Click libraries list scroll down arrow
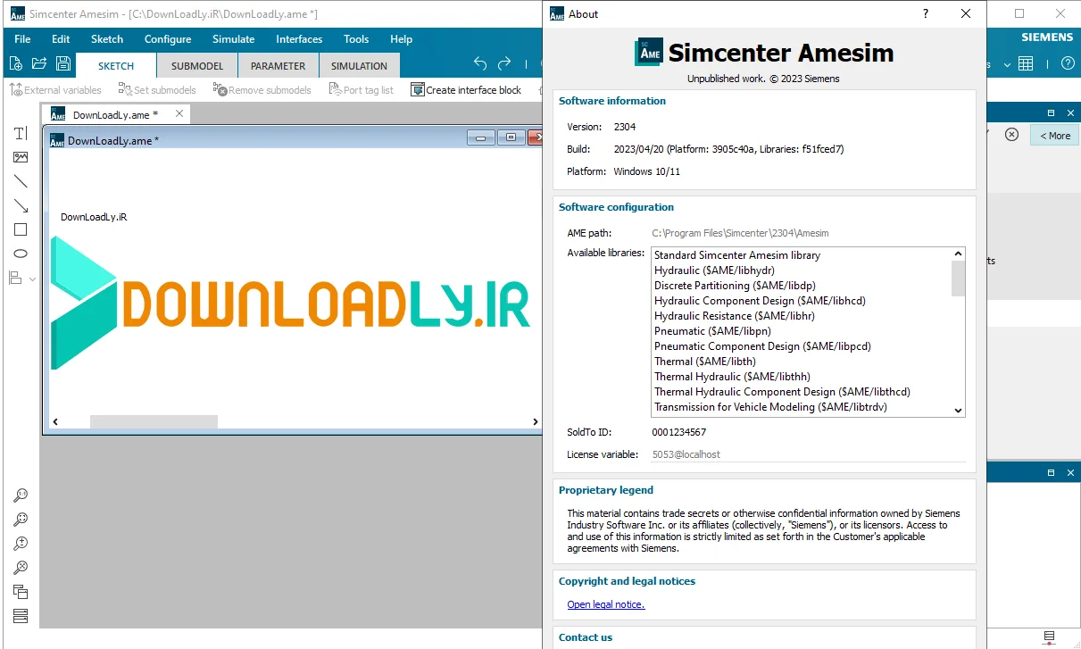1081x649 pixels. [x=958, y=411]
